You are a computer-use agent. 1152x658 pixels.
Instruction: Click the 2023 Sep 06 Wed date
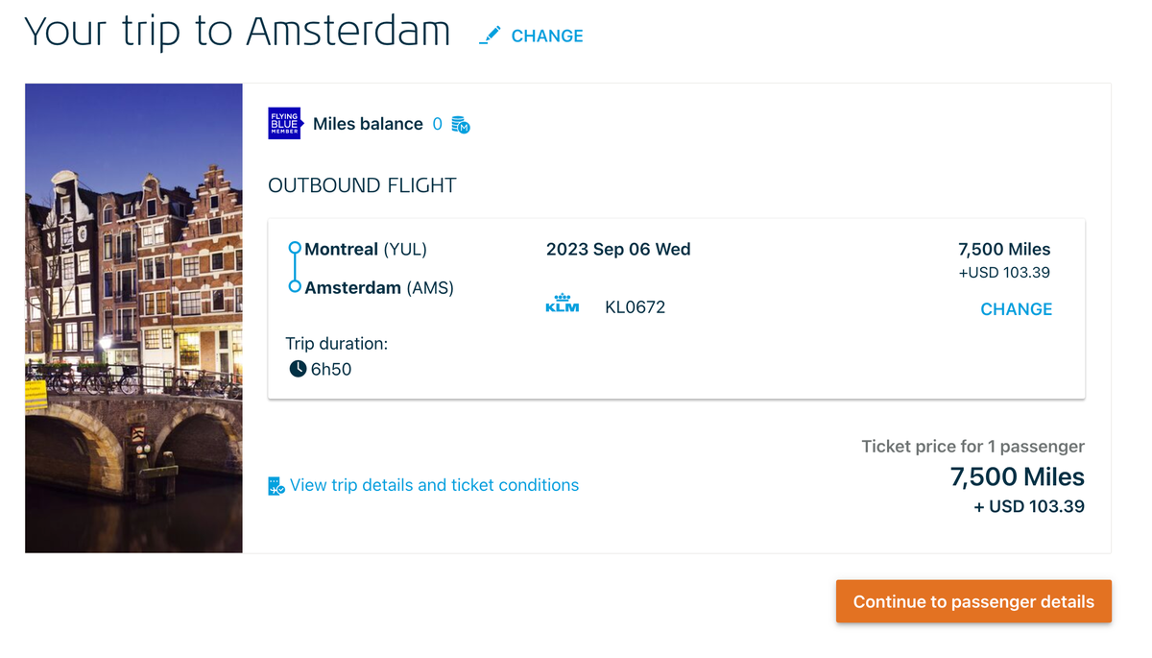[x=618, y=249]
